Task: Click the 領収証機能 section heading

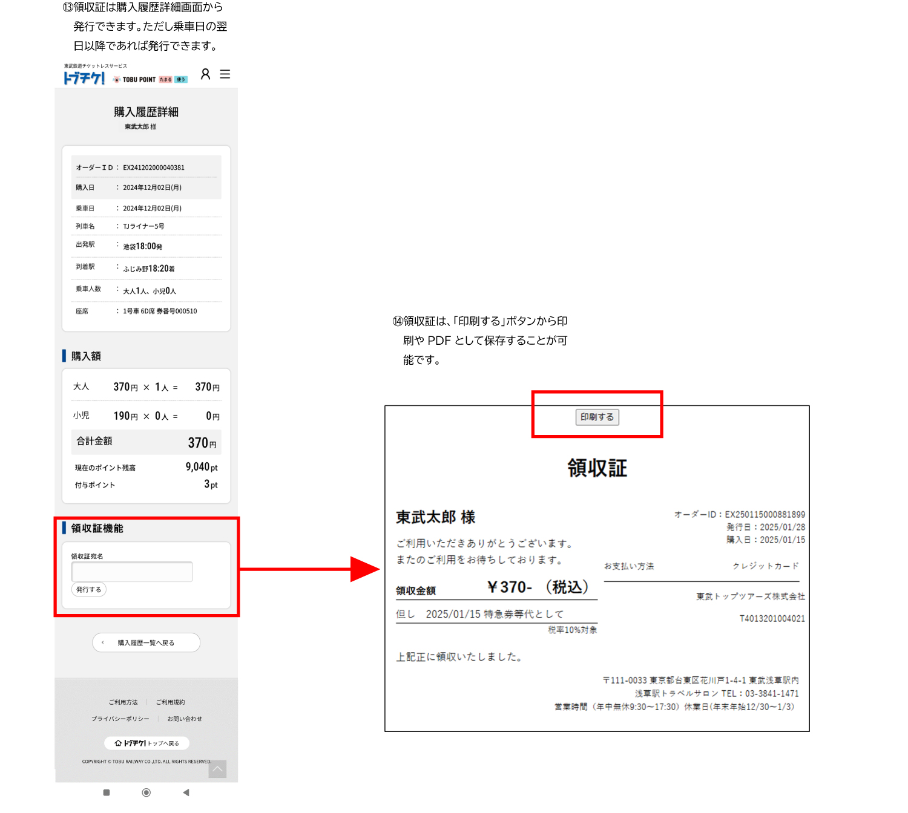Action: coord(97,528)
